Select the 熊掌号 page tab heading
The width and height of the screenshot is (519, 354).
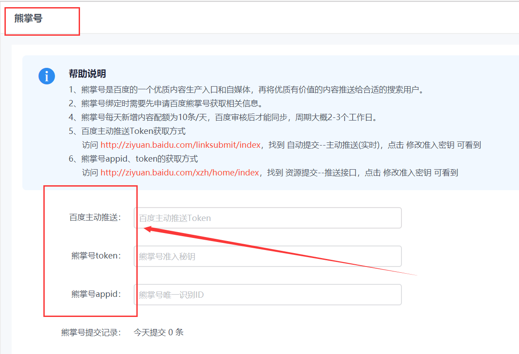click(x=29, y=18)
